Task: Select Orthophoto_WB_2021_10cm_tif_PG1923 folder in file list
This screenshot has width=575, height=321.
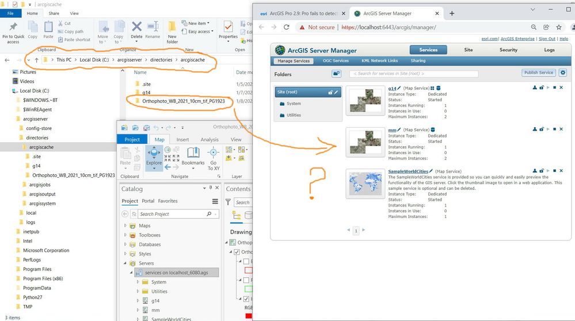Action: [x=184, y=101]
